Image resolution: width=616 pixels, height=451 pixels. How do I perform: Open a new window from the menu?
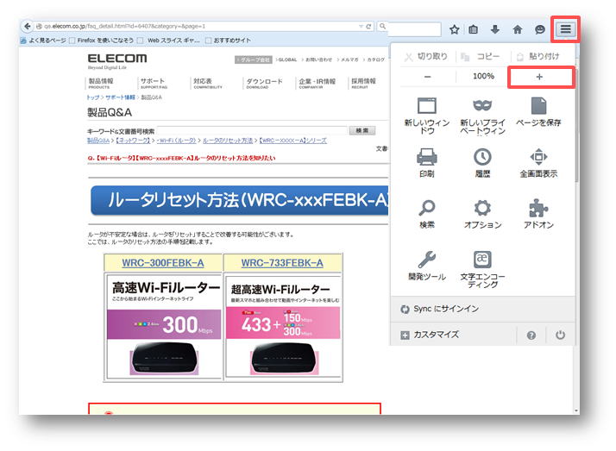[x=427, y=116]
